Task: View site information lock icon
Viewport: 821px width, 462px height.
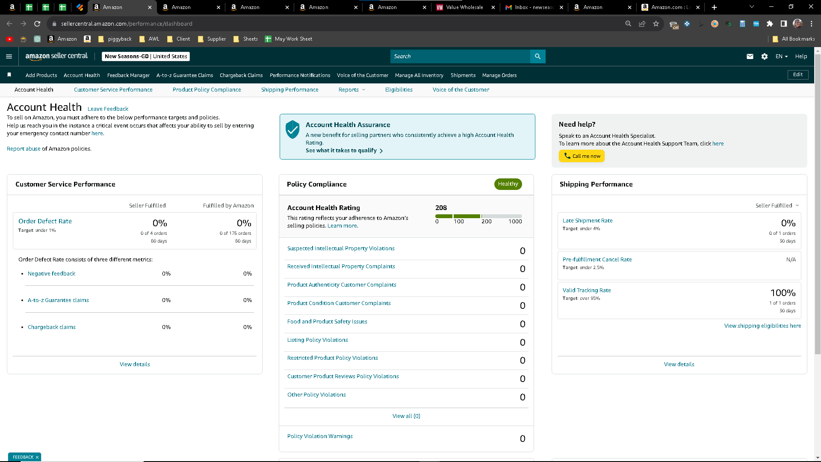Action: 54,24
